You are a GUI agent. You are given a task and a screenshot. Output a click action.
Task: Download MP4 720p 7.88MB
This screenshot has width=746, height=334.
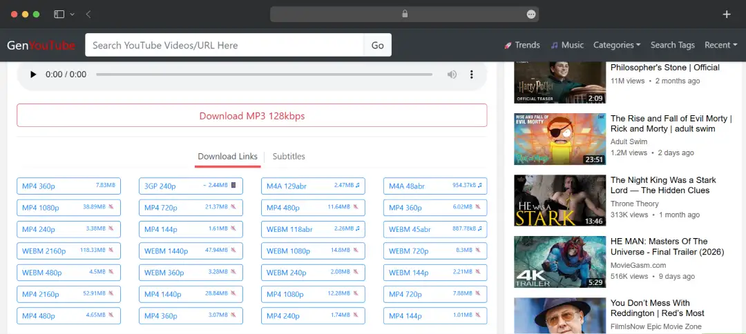pyautogui.click(x=435, y=294)
